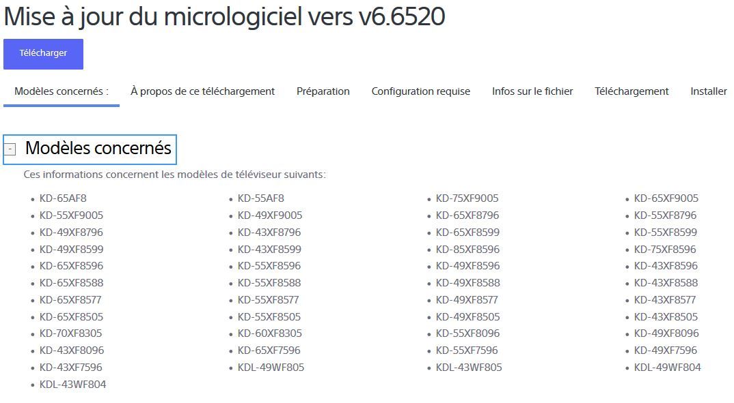734x403 pixels.
Task: Click the KD-65AF8 model entry
Action: [x=62, y=198]
